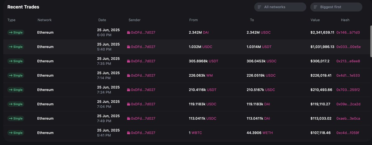Screen dimensions: 372x145
Task: Click the WETH token link
Action: (268, 133)
